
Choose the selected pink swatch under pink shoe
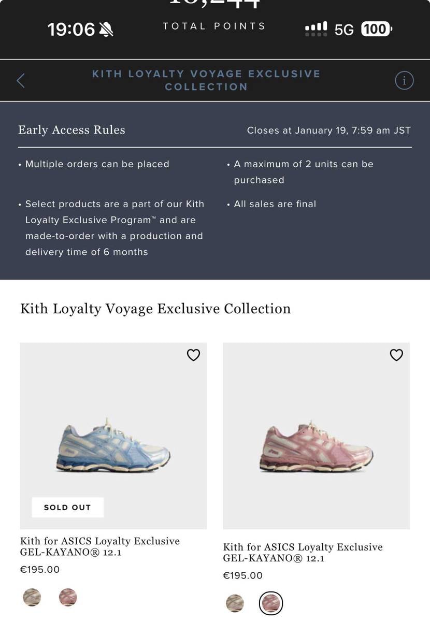pyautogui.click(x=270, y=603)
